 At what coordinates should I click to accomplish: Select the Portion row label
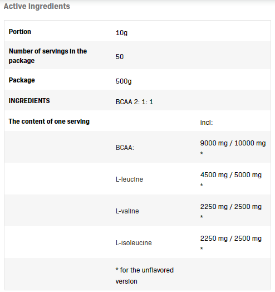(20, 32)
